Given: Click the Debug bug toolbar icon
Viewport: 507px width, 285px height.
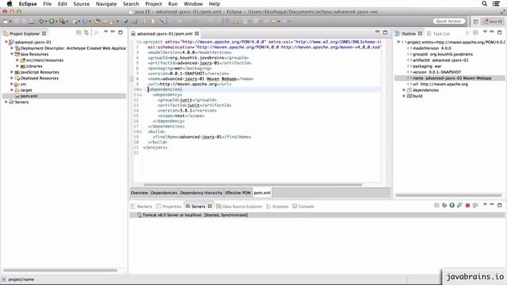Looking at the screenshot, I should (41, 21).
